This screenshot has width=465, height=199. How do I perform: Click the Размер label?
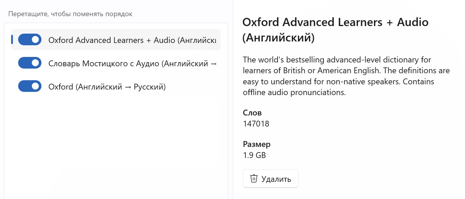pyautogui.click(x=256, y=144)
